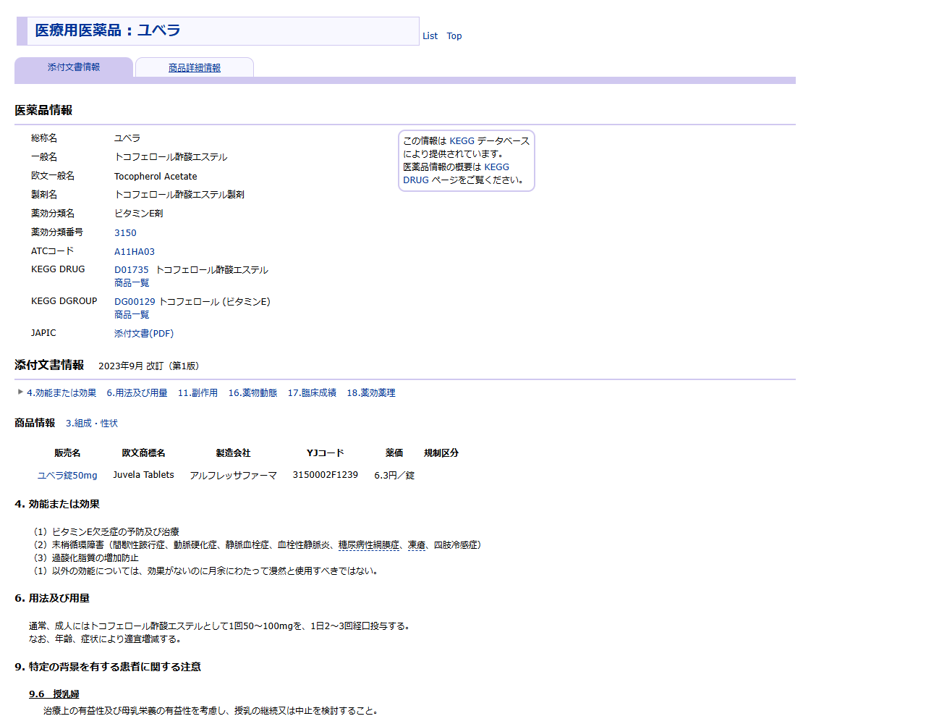Viewport: 926px width, 724px height.
Task: Open KEGG DRUG entry D01735
Action: click(131, 269)
